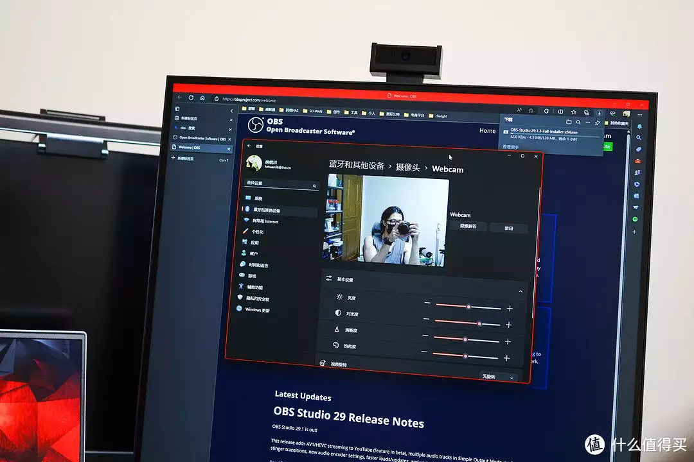Viewport: 694px width, 462px height.
Task: Close the obs search tab
Action: coord(230,129)
